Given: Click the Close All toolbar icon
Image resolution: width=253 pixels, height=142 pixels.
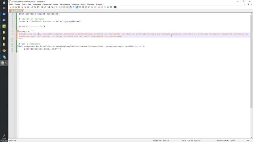Looking at the screenshot, I should point(25,7).
